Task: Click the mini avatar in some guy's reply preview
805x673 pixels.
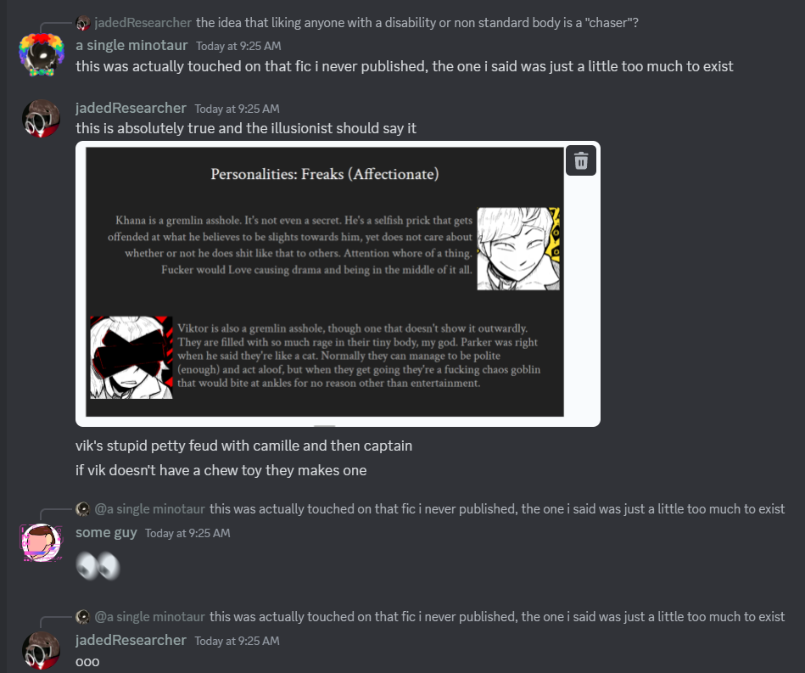Action: click(x=82, y=509)
